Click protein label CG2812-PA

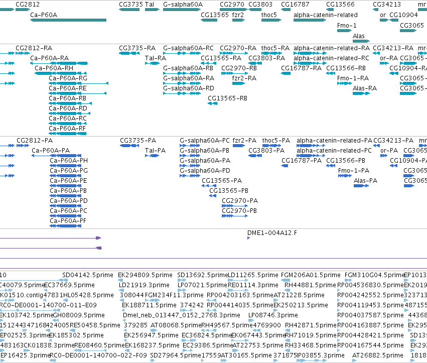(35, 141)
